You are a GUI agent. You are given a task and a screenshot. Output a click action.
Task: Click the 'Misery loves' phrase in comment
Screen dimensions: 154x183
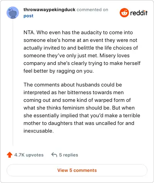point(114,55)
